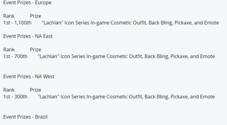Select the Prize column header under Europe
Screen dimensions: 227x125
click(36, 16)
